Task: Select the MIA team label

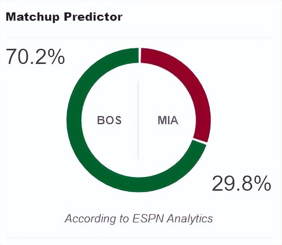Action: click(168, 120)
